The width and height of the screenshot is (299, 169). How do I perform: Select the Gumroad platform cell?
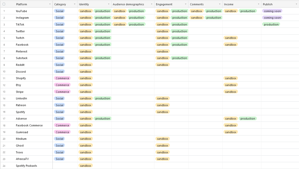[x=22, y=132]
